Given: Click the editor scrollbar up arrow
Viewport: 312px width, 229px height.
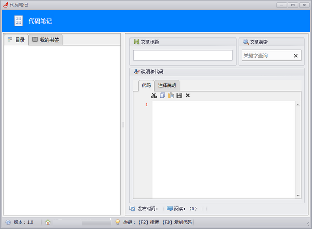Looking at the screenshot, I should click(298, 105).
